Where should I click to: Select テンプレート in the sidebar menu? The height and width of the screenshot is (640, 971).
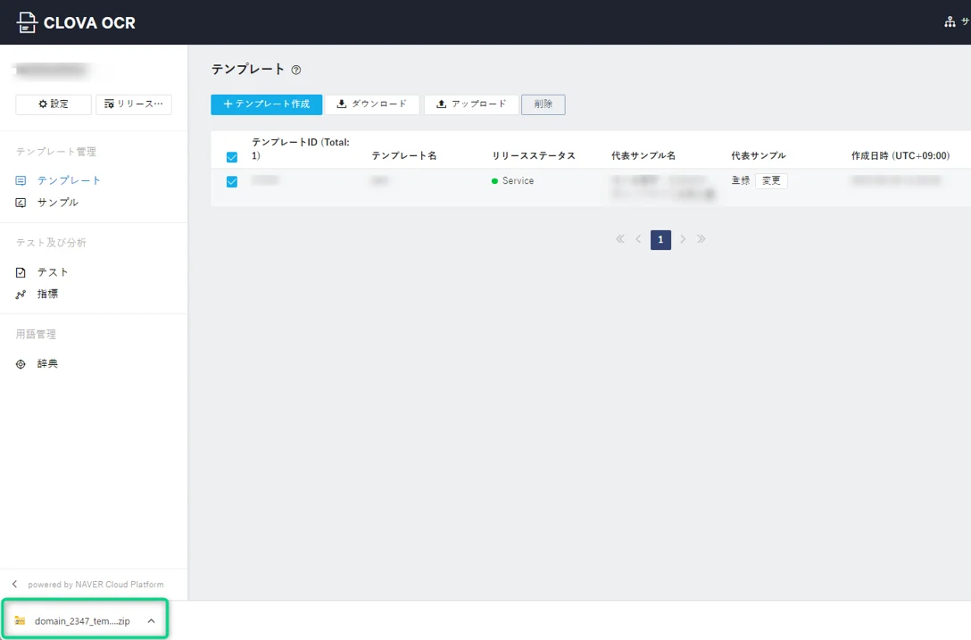tap(69, 180)
